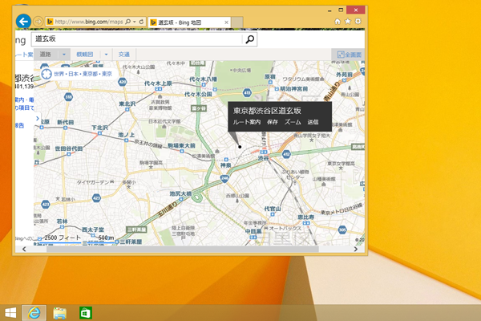
Task: Click the address bar search magnifier icon
Action: [128, 22]
